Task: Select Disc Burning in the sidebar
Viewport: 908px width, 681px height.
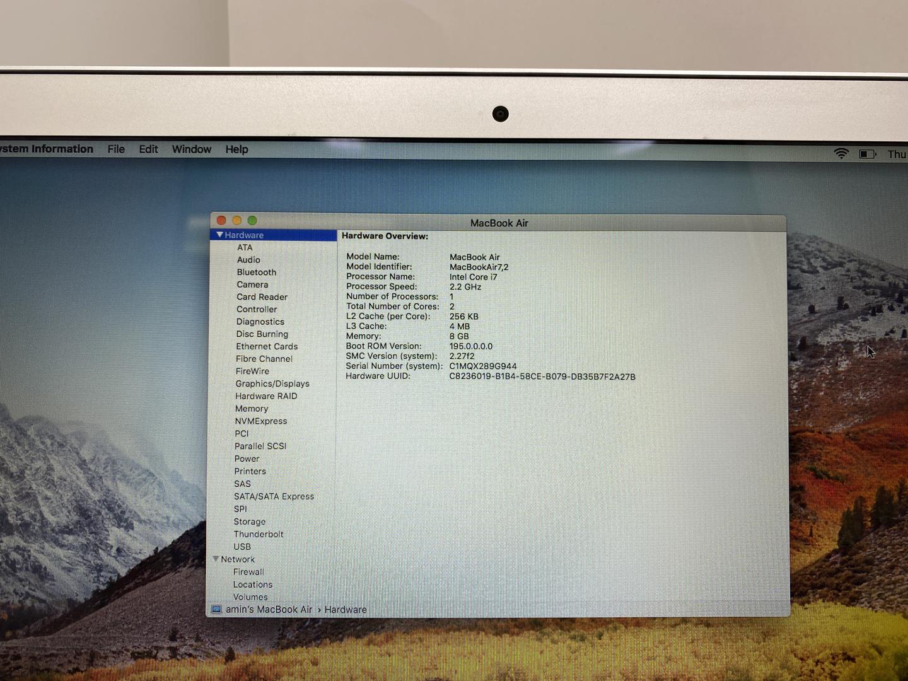Action: (262, 334)
